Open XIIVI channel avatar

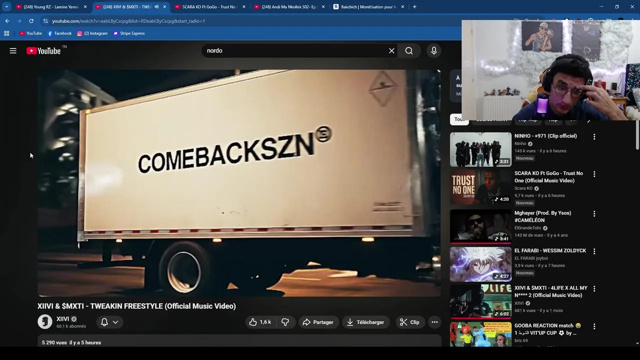[45, 322]
